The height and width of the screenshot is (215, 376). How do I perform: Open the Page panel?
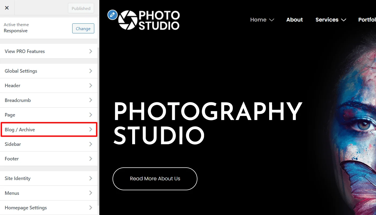49,115
